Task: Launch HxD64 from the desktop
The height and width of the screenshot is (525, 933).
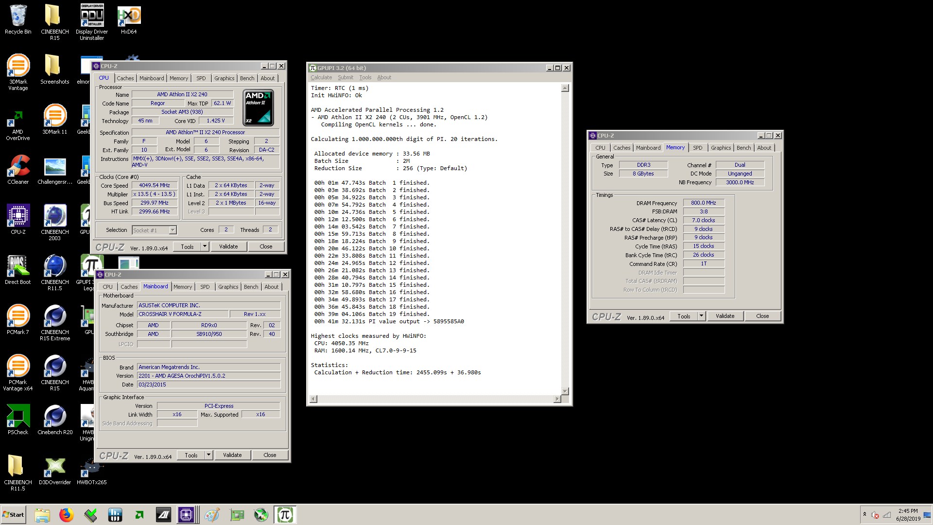Action: (129, 19)
